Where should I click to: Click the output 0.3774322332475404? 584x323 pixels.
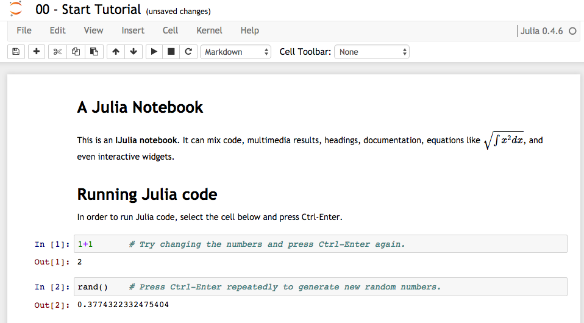(123, 305)
